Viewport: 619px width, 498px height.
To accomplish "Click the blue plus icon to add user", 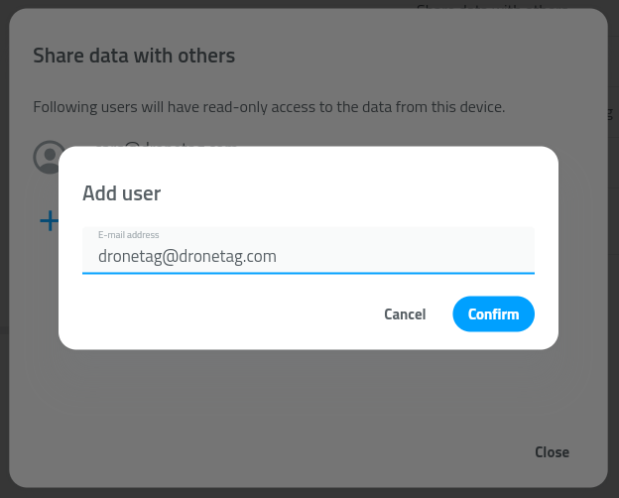I will point(49,220).
